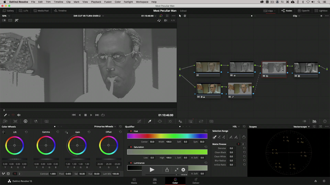The height and width of the screenshot is (185, 330).
Task: Toggle the OpenFX panel button
Action: click(x=303, y=11)
